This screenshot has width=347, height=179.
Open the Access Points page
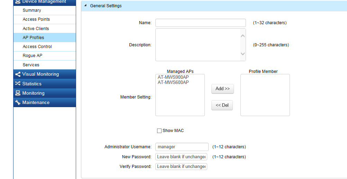coord(36,19)
